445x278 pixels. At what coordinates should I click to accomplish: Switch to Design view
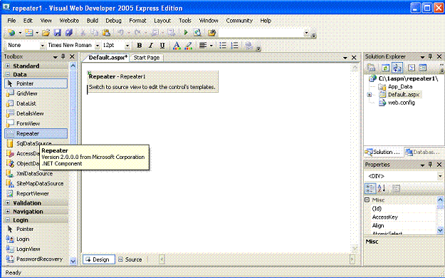pos(98,259)
